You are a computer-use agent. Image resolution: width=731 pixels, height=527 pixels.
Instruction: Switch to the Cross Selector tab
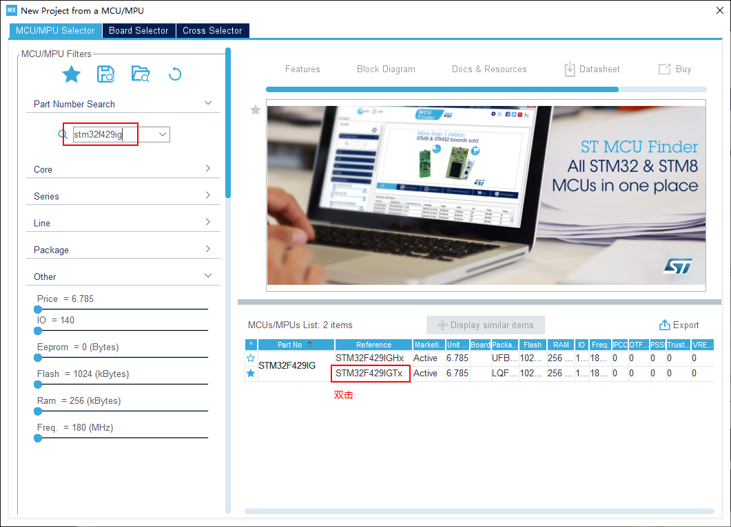click(x=213, y=31)
